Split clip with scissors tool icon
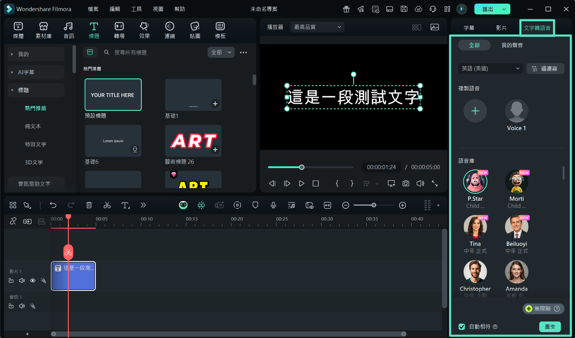The height and width of the screenshot is (338, 575). tap(107, 205)
